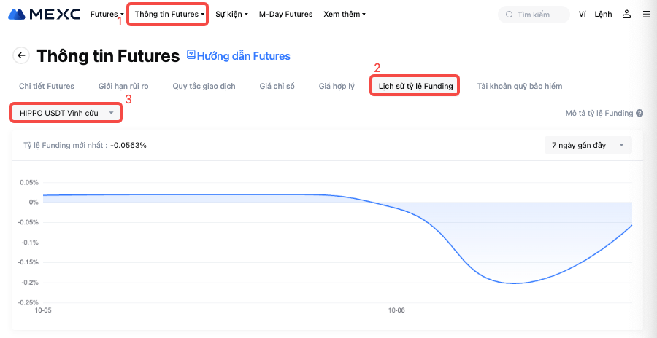
Task: Open the hamburger menu icon
Action: (646, 14)
